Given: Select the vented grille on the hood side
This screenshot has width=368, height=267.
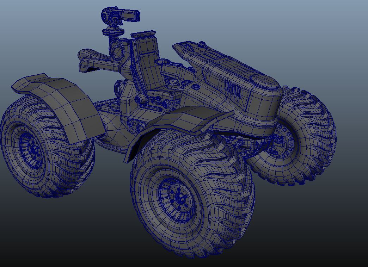Looking at the screenshot, I should click(233, 90).
